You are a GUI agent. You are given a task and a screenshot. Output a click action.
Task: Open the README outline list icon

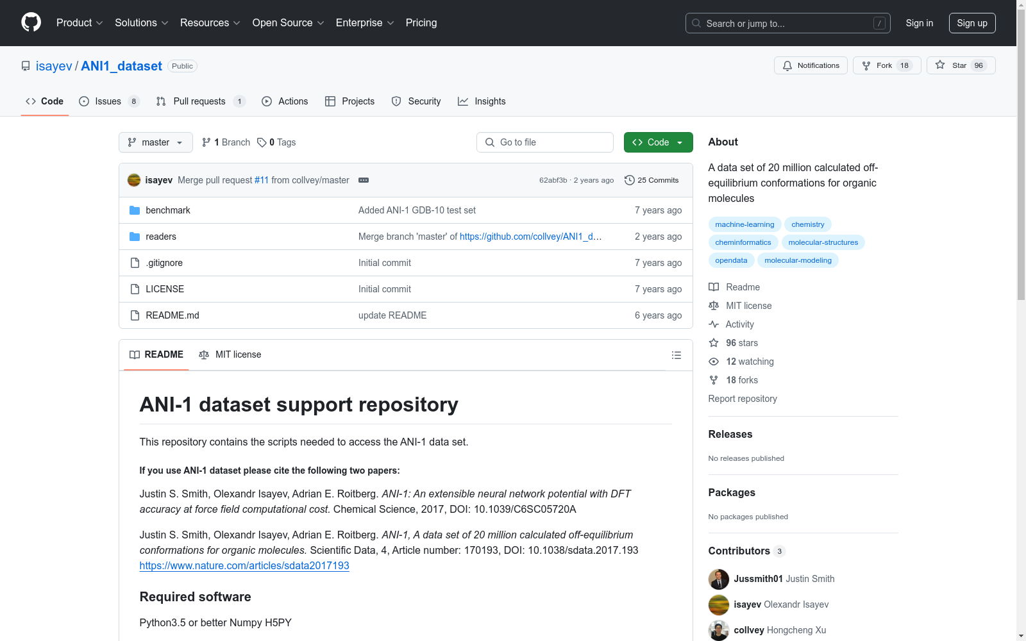point(676,355)
